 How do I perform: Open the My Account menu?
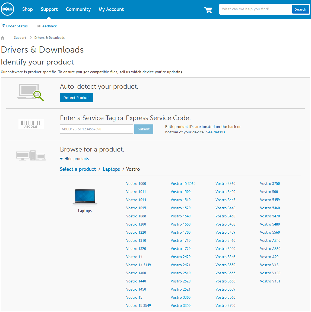[x=111, y=9]
